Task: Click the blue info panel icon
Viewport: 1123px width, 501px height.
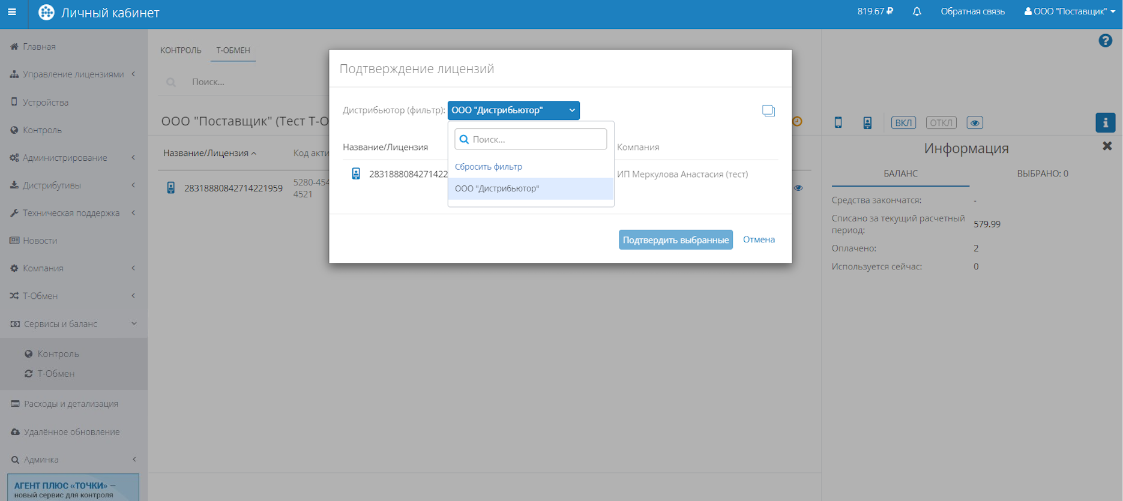Action: pyautogui.click(x=1105, y=122)
